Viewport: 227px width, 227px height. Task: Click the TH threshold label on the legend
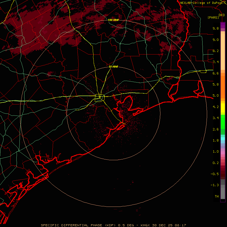[217, 196]
